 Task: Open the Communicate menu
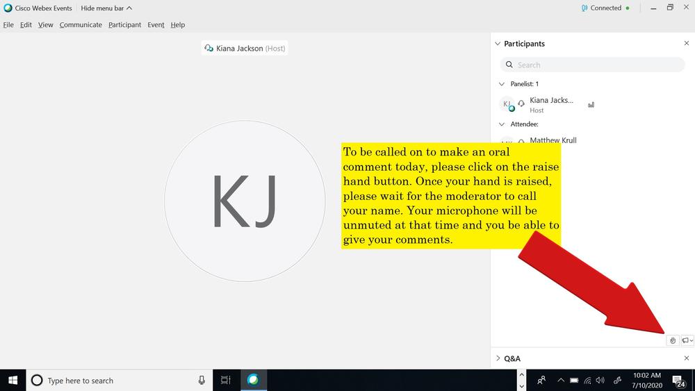(81, 25)
